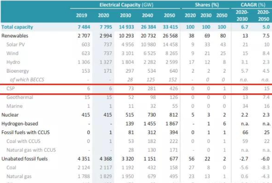The image size is (272, 183).
Task: Select the "Total capacity" row label
Action: [x=17, y=27]
